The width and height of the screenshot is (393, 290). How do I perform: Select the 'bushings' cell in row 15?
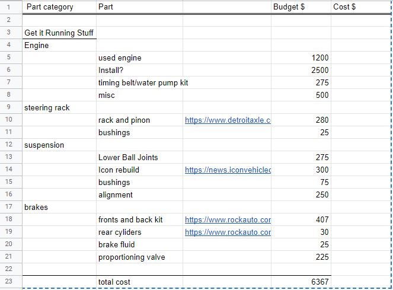coord(140,182)
